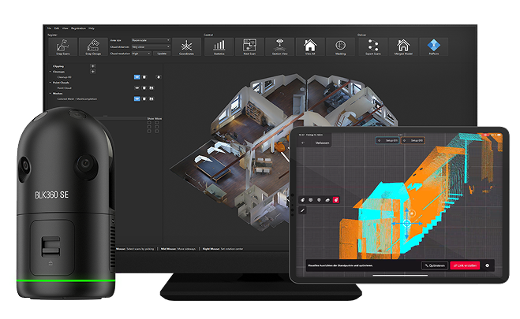Open the Export Scans tool

click(374, 46)
